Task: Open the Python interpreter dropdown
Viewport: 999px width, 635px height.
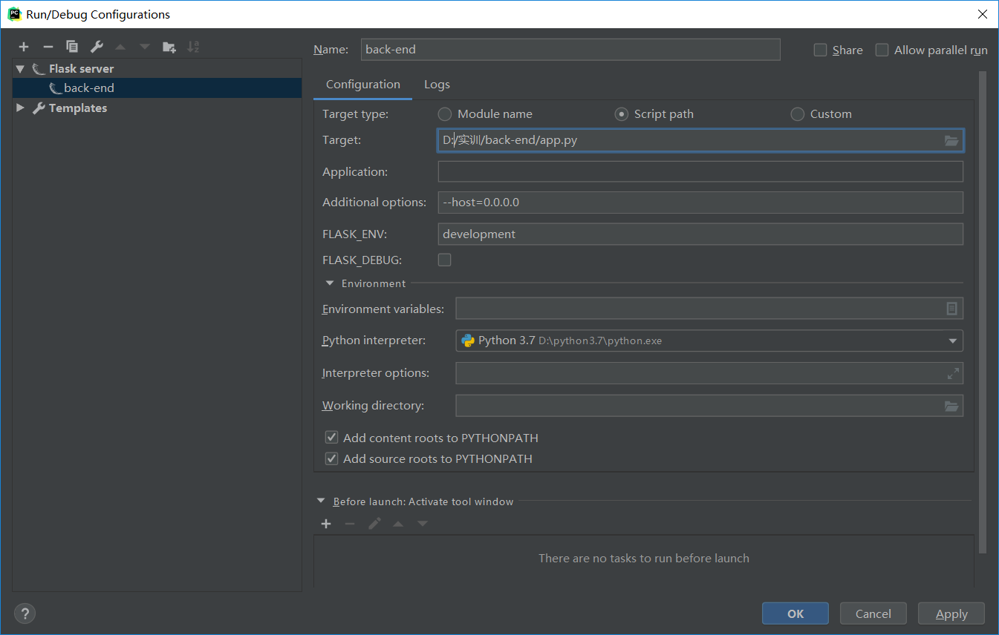Action: (952, 341)
